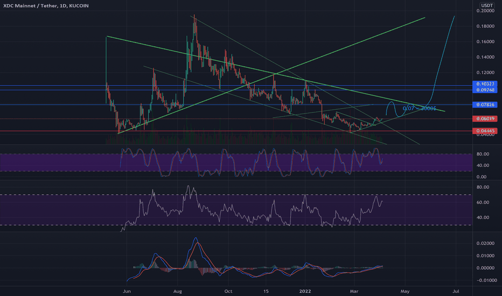Click the red 0.06019 current price label
Image resolution: width=502 pixels, height=296 pixels.
(x=485, y=119)
